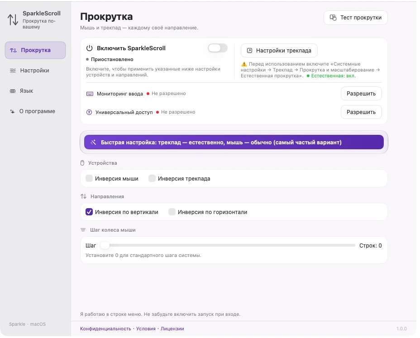Open the Тест прокрутки button

coord(355,18)
